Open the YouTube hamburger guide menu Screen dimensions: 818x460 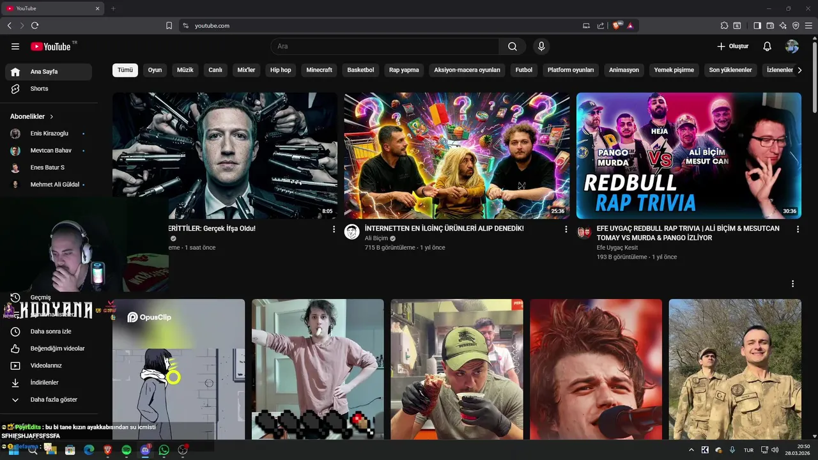pyautogui.click(x=15, y=47)
